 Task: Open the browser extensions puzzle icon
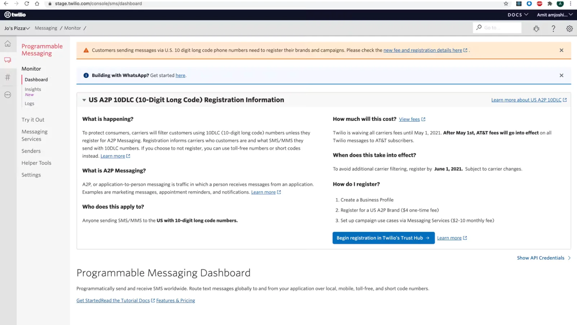550,4
